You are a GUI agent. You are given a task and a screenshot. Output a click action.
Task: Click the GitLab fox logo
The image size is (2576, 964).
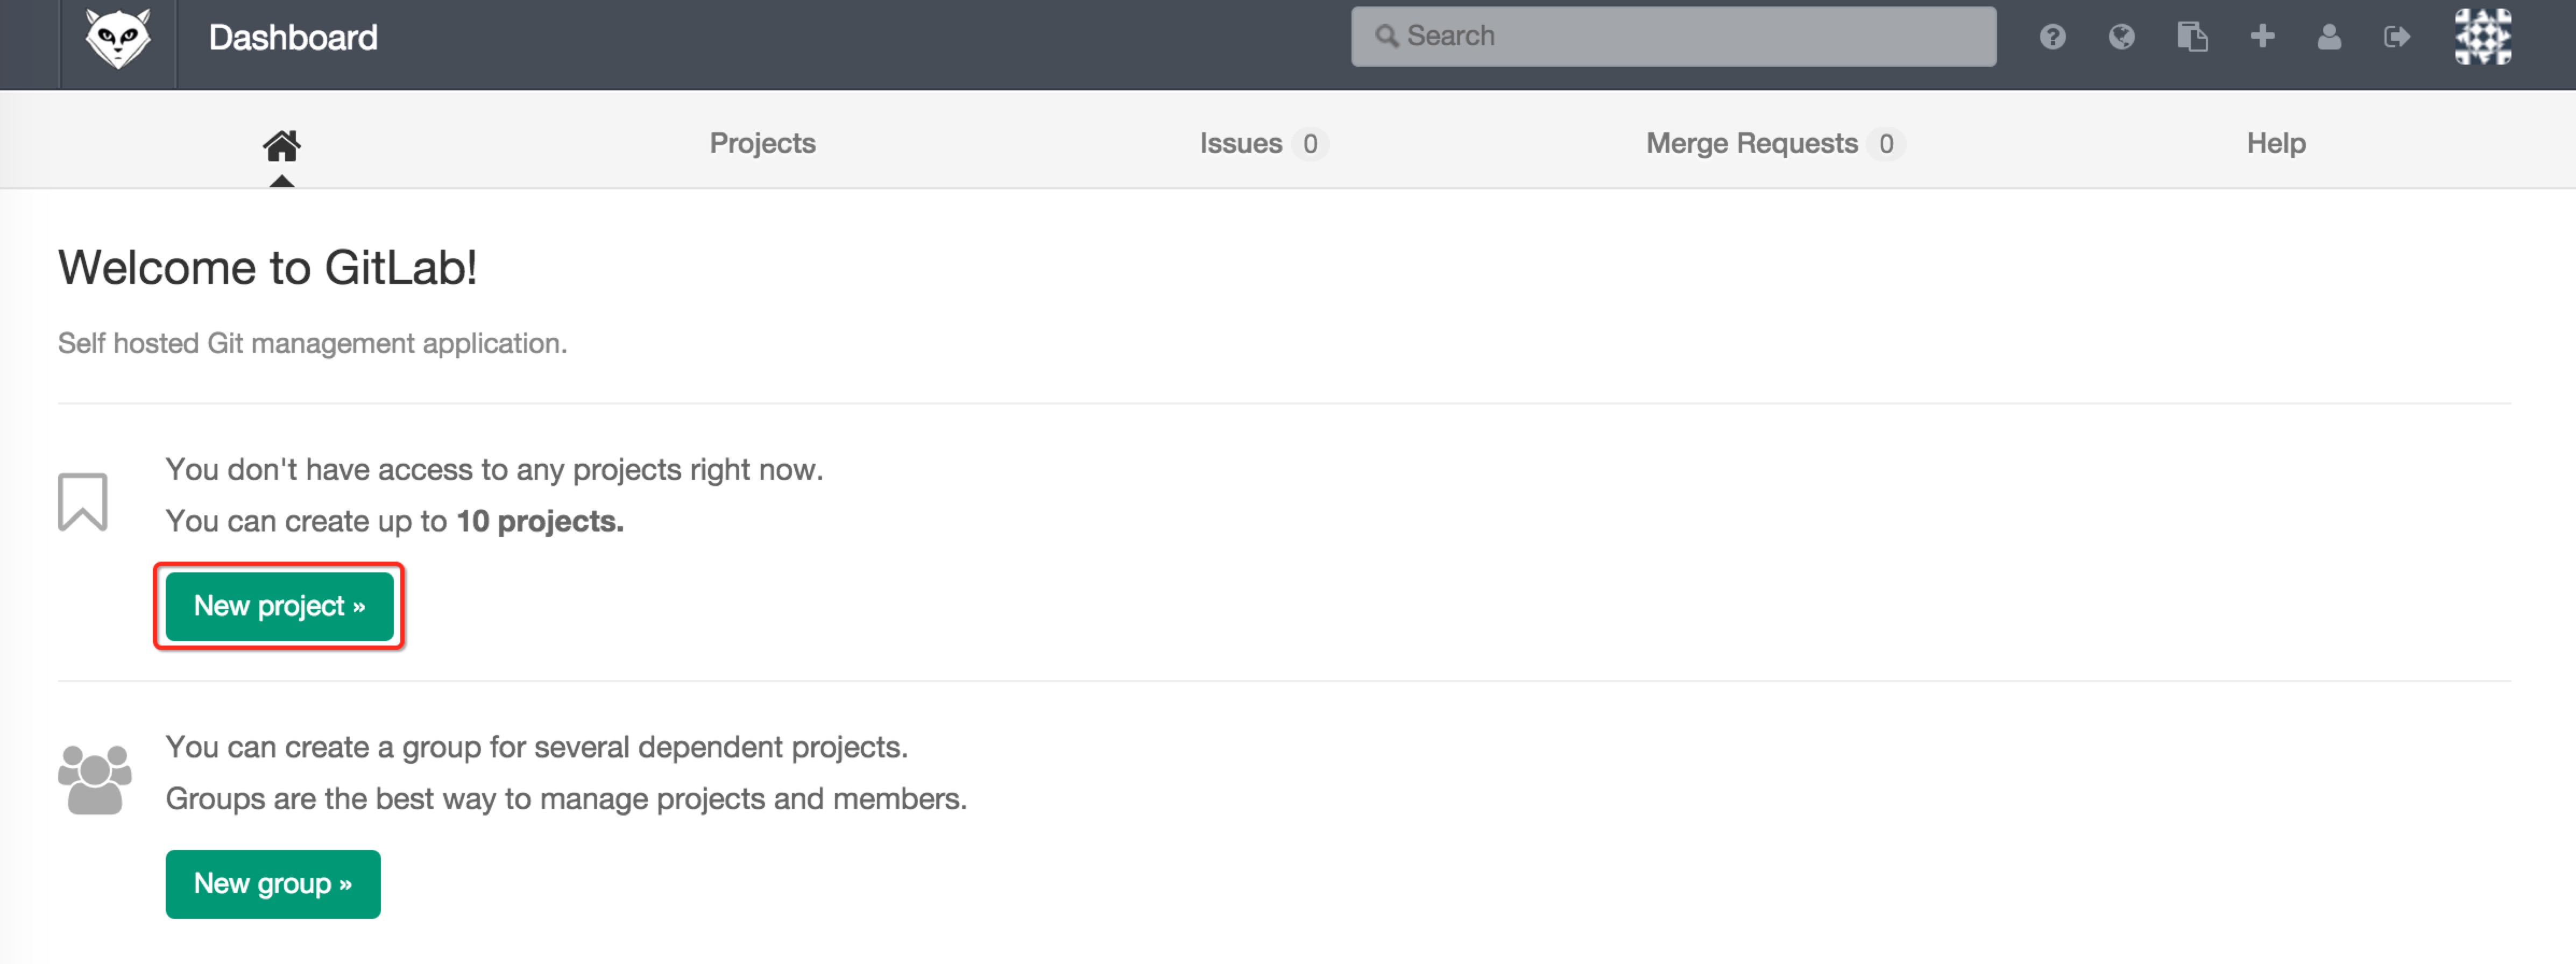pyautogui.click(x=118, y=39)
